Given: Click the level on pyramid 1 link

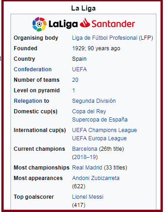Looking at the screenshot, I should coord(73,90).
